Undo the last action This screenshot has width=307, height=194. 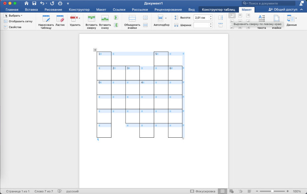click(42, 3)
